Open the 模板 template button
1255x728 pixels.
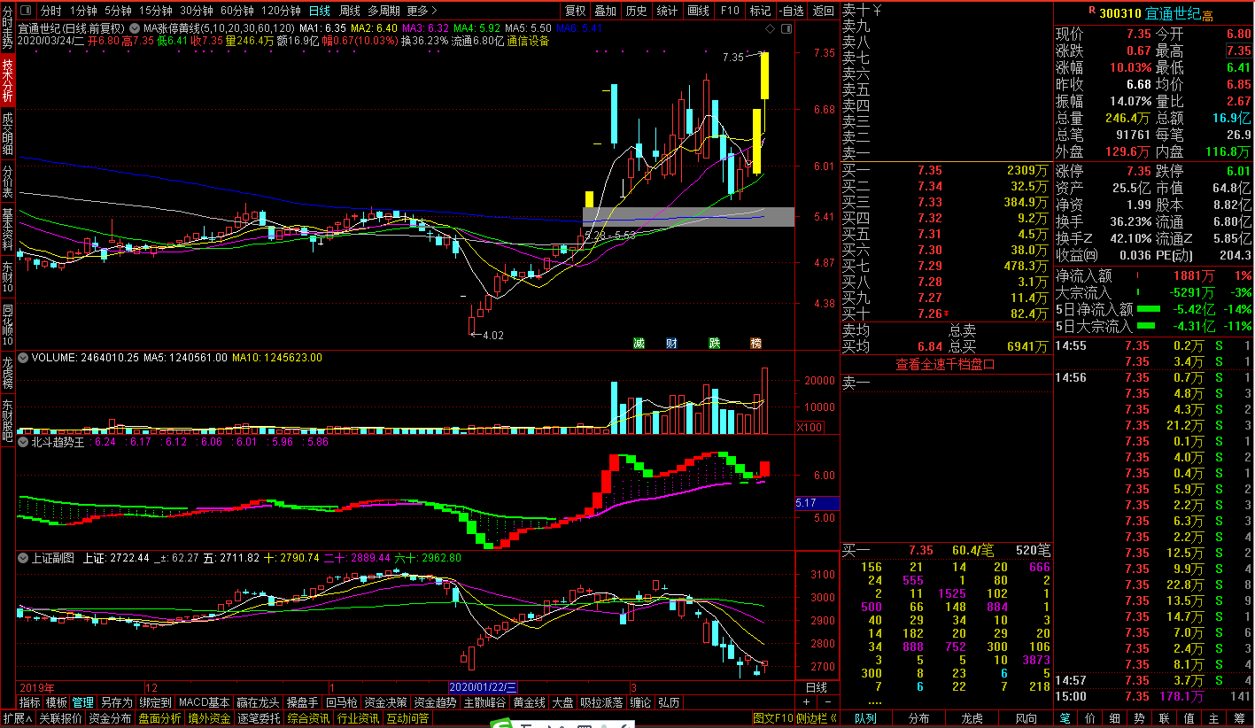click(57, 702)
